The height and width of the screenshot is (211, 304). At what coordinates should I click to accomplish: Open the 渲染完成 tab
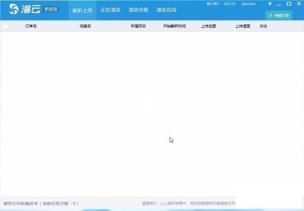point(166,10)
